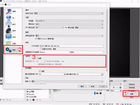Image resolution: width=140 pixels, height=105 pixels.
Task: Click the 退出 (Exit) button in controls
Action: pos(132,97)
